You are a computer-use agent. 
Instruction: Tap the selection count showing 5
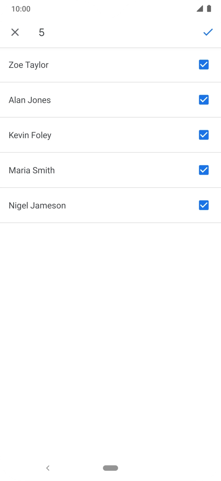click(41, 33)
